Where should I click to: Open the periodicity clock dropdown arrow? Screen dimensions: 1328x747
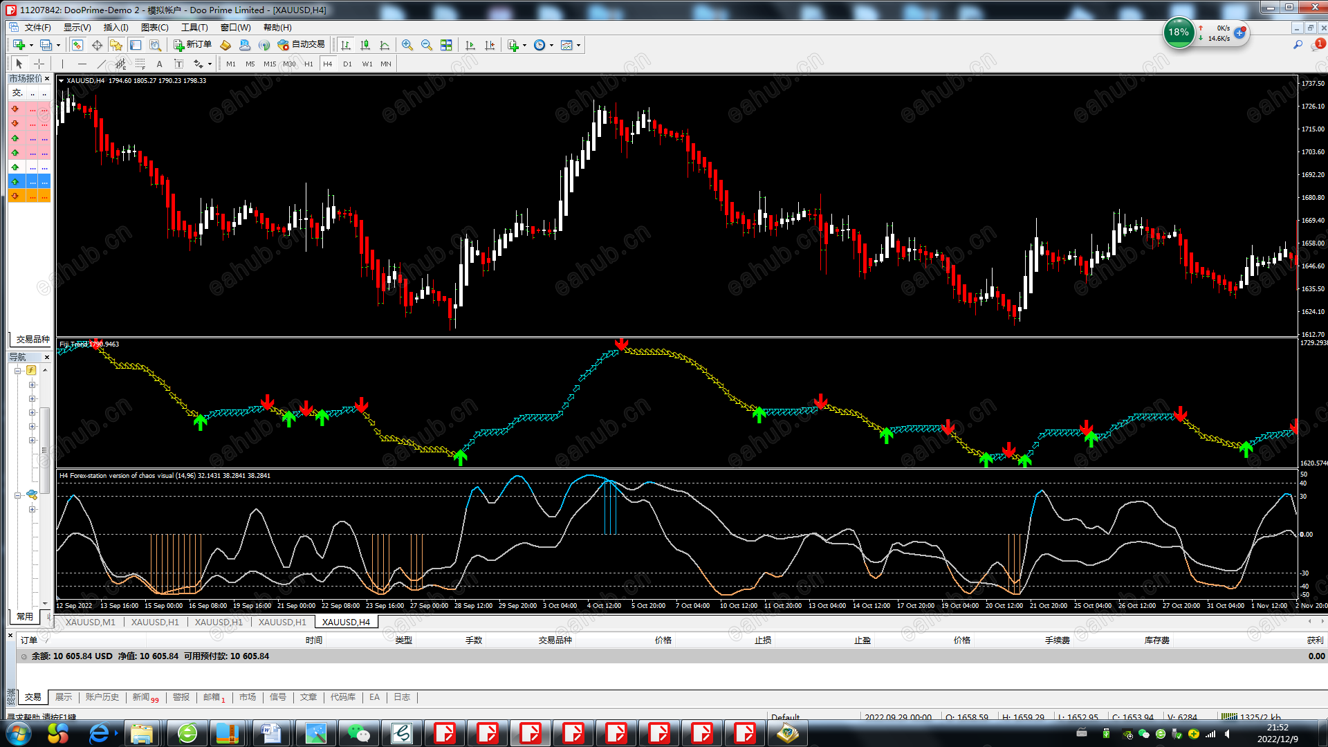click(551, 46)
